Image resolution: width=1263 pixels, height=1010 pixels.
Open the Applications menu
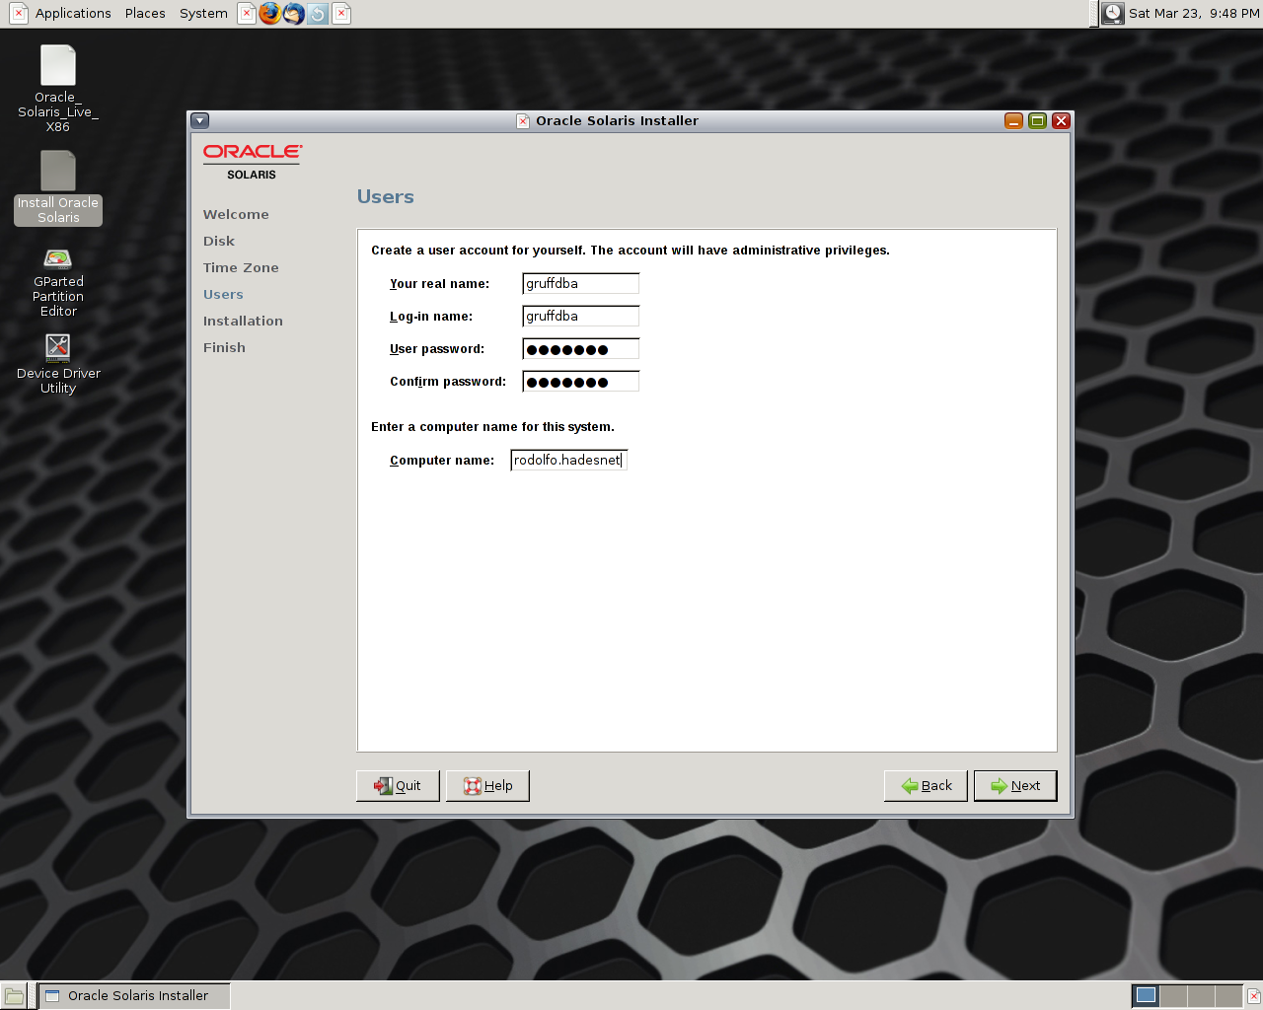coord(72,14)
